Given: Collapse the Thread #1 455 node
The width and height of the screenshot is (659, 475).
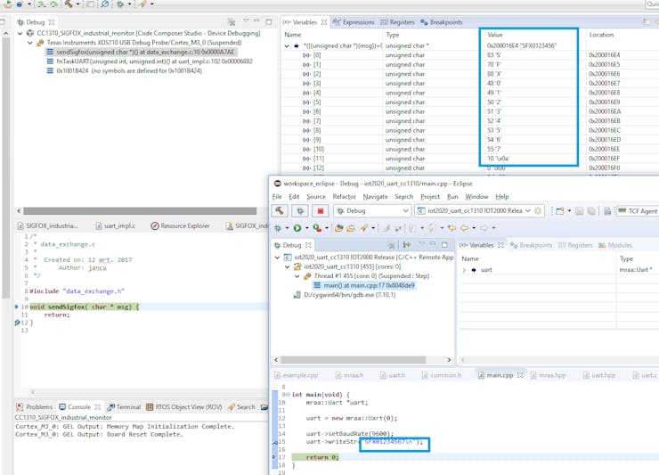Looking at the screenshot, I should pyautogui.click(x=297, y=276).
